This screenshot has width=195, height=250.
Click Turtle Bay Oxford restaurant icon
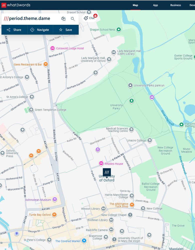54,214
